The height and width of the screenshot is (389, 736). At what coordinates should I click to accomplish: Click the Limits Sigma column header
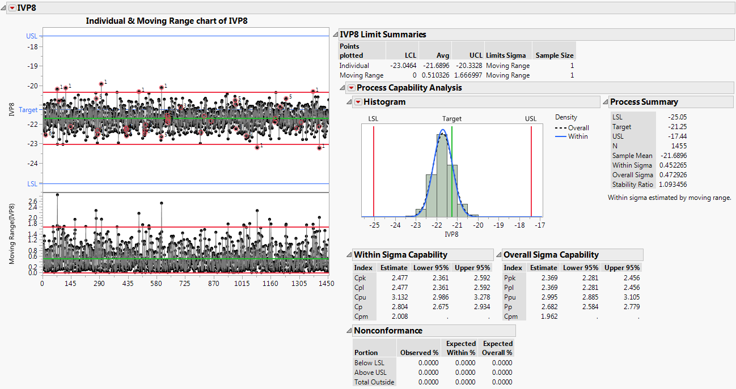(x=505, y=55)
